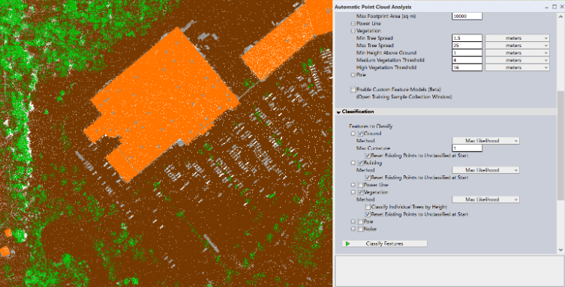
Task: Check the Power Line feature to classify
Action: [360, 185]
